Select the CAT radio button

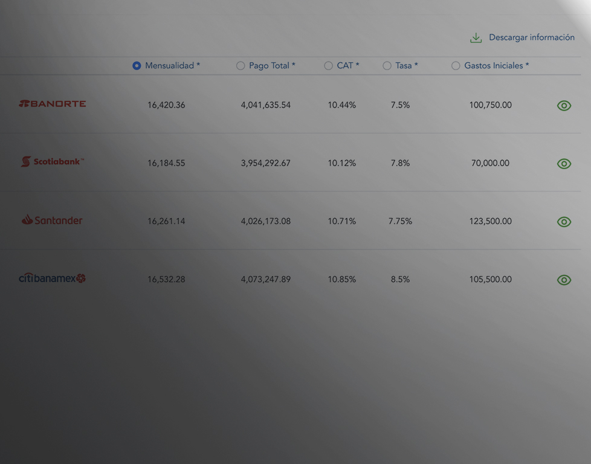click(x=328, y=66)
